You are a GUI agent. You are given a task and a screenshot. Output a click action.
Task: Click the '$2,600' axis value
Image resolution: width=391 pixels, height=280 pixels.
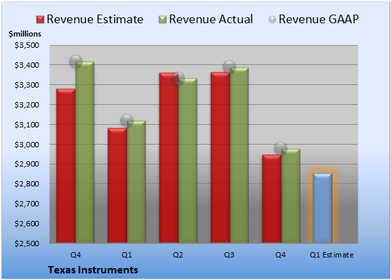pyautogui.click(x=27, y=224)
